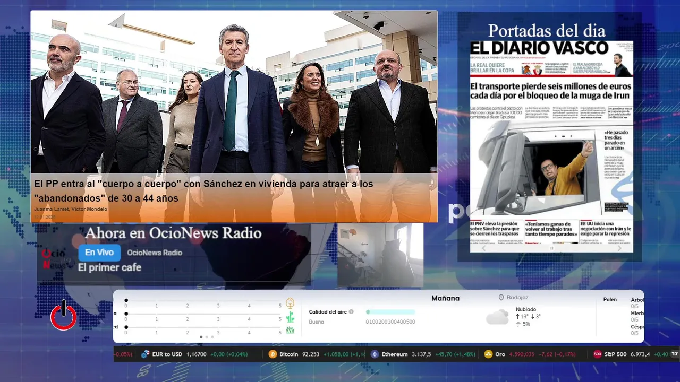
Task: Click EUR to USD change +0,00 (+0,04%)
Action: point(229,354)
